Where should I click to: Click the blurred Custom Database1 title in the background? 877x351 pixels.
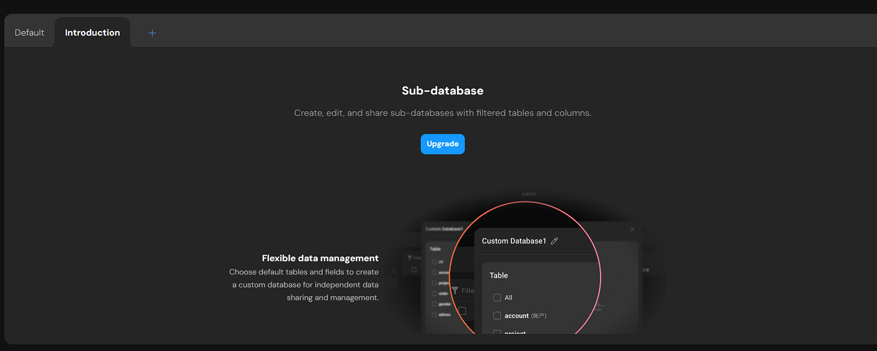point(444,229)
